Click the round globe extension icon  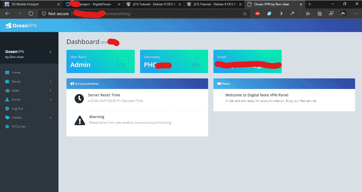tap(293, 14)
